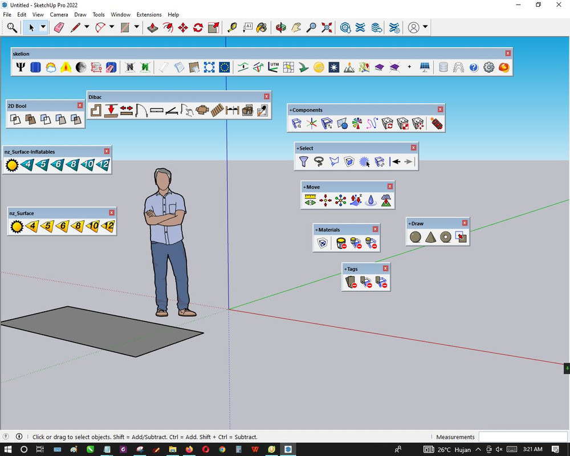Close the +Draw toolbar
The image size is (570, 456).
point(465,223)
